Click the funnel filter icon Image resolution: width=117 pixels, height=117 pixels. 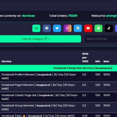46,39
